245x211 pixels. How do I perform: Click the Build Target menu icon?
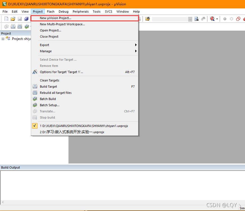click(35, 87)
